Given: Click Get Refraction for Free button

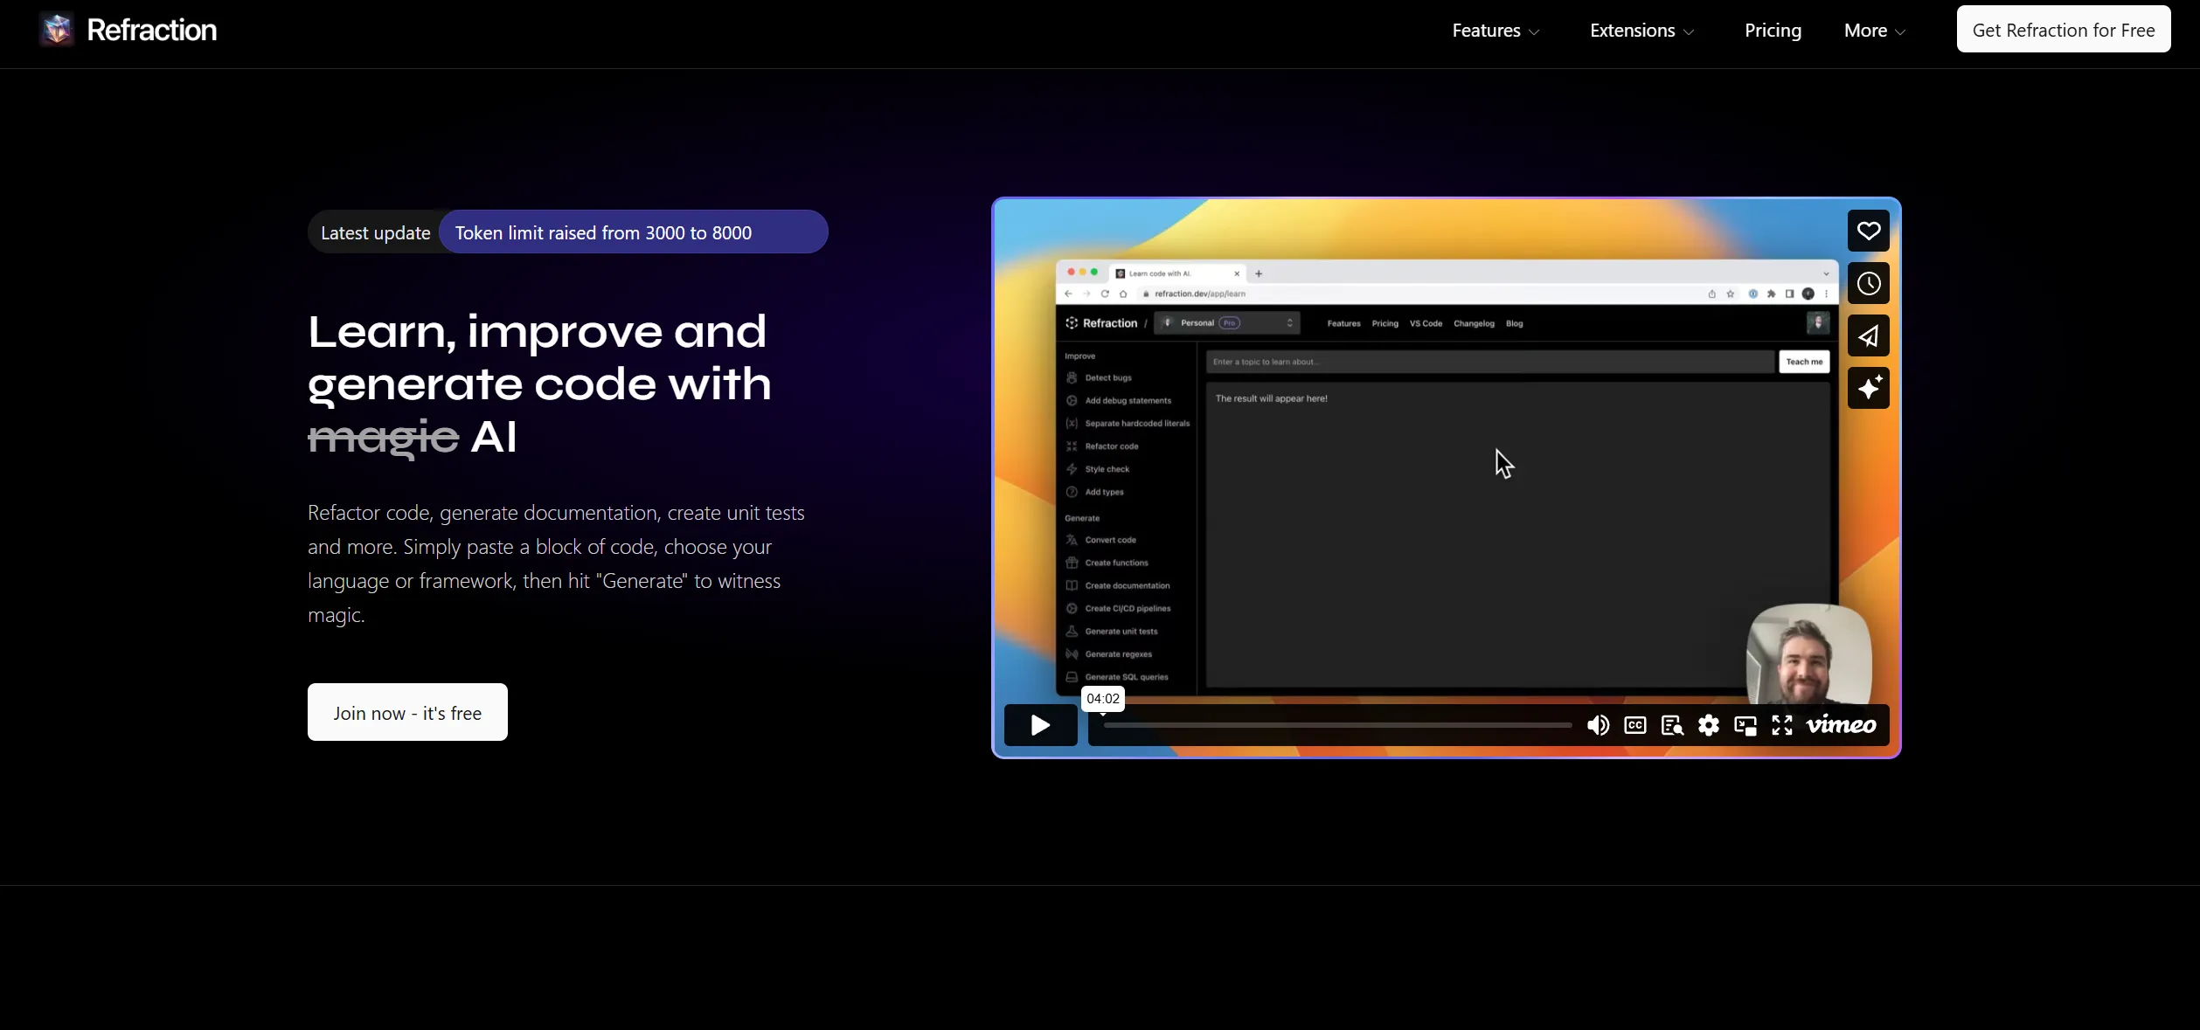Looking at the screenshot, I should tap(2063, 30).
